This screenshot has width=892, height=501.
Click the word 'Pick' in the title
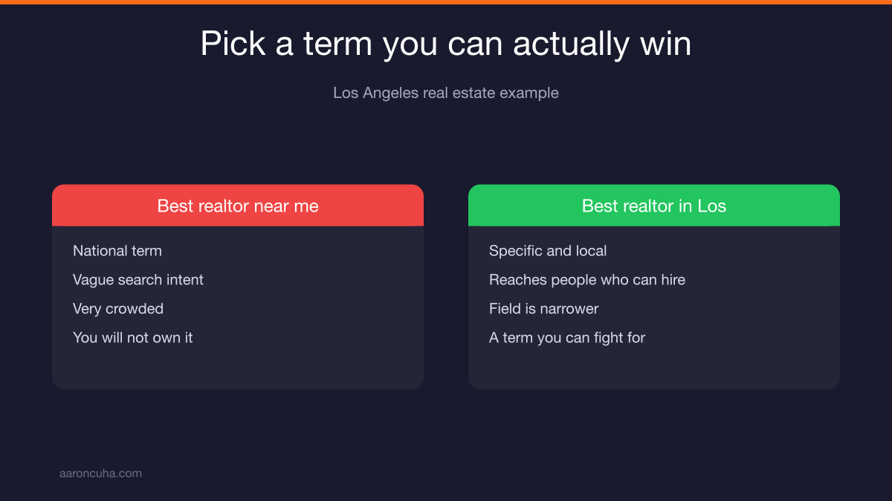click(233, 44)
